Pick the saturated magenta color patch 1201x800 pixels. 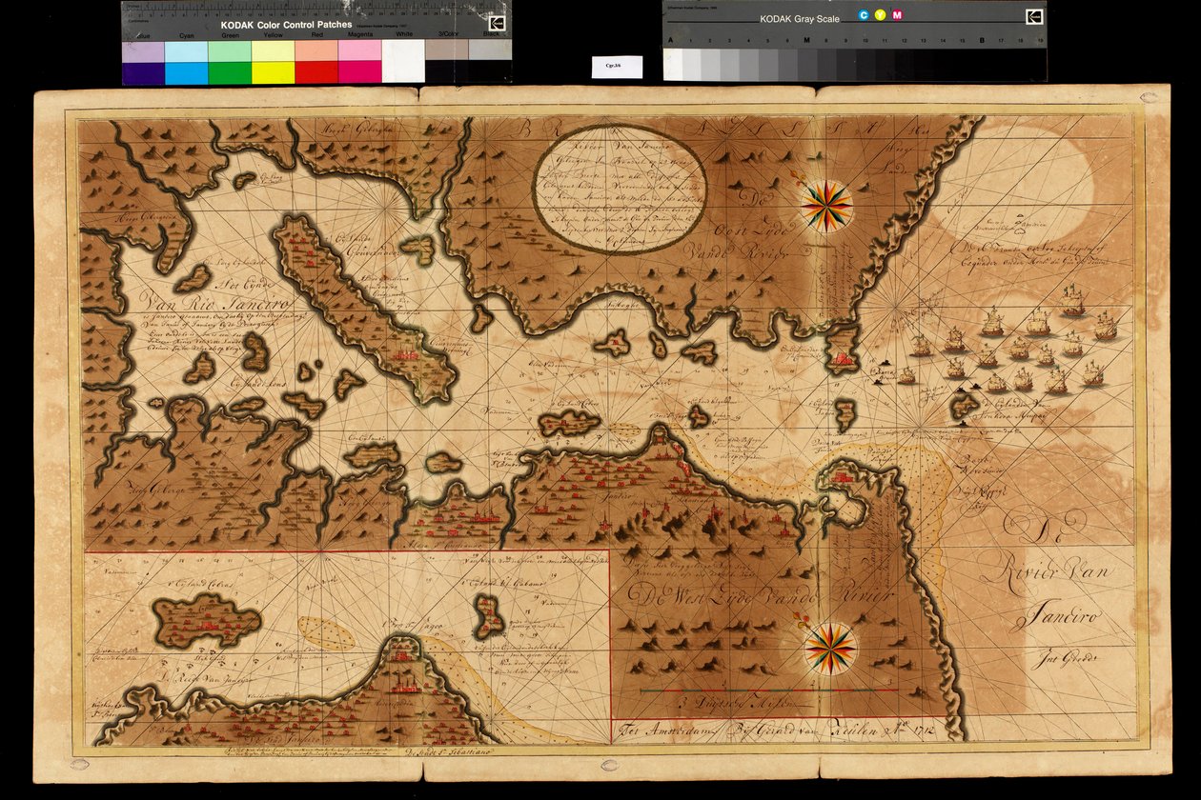[359, 73]
